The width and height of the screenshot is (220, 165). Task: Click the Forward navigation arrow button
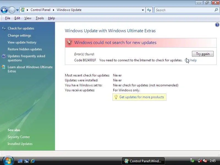12,10
